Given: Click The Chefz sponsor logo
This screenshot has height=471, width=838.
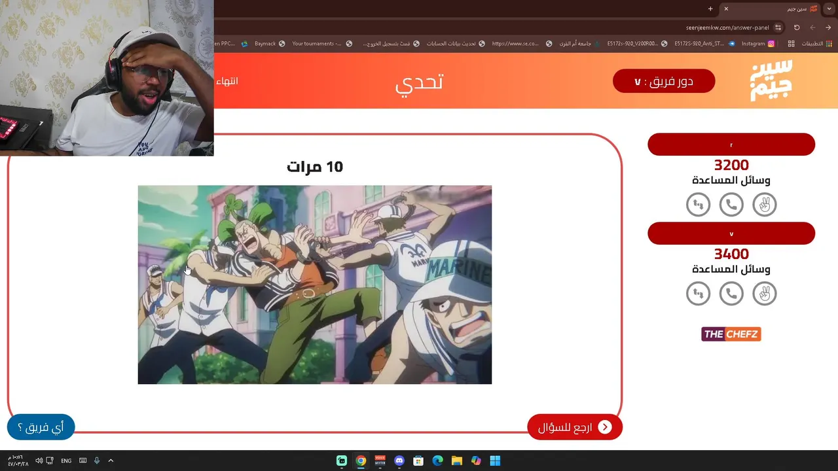Looking at the screenshot, I should click(x=731, y=334).
